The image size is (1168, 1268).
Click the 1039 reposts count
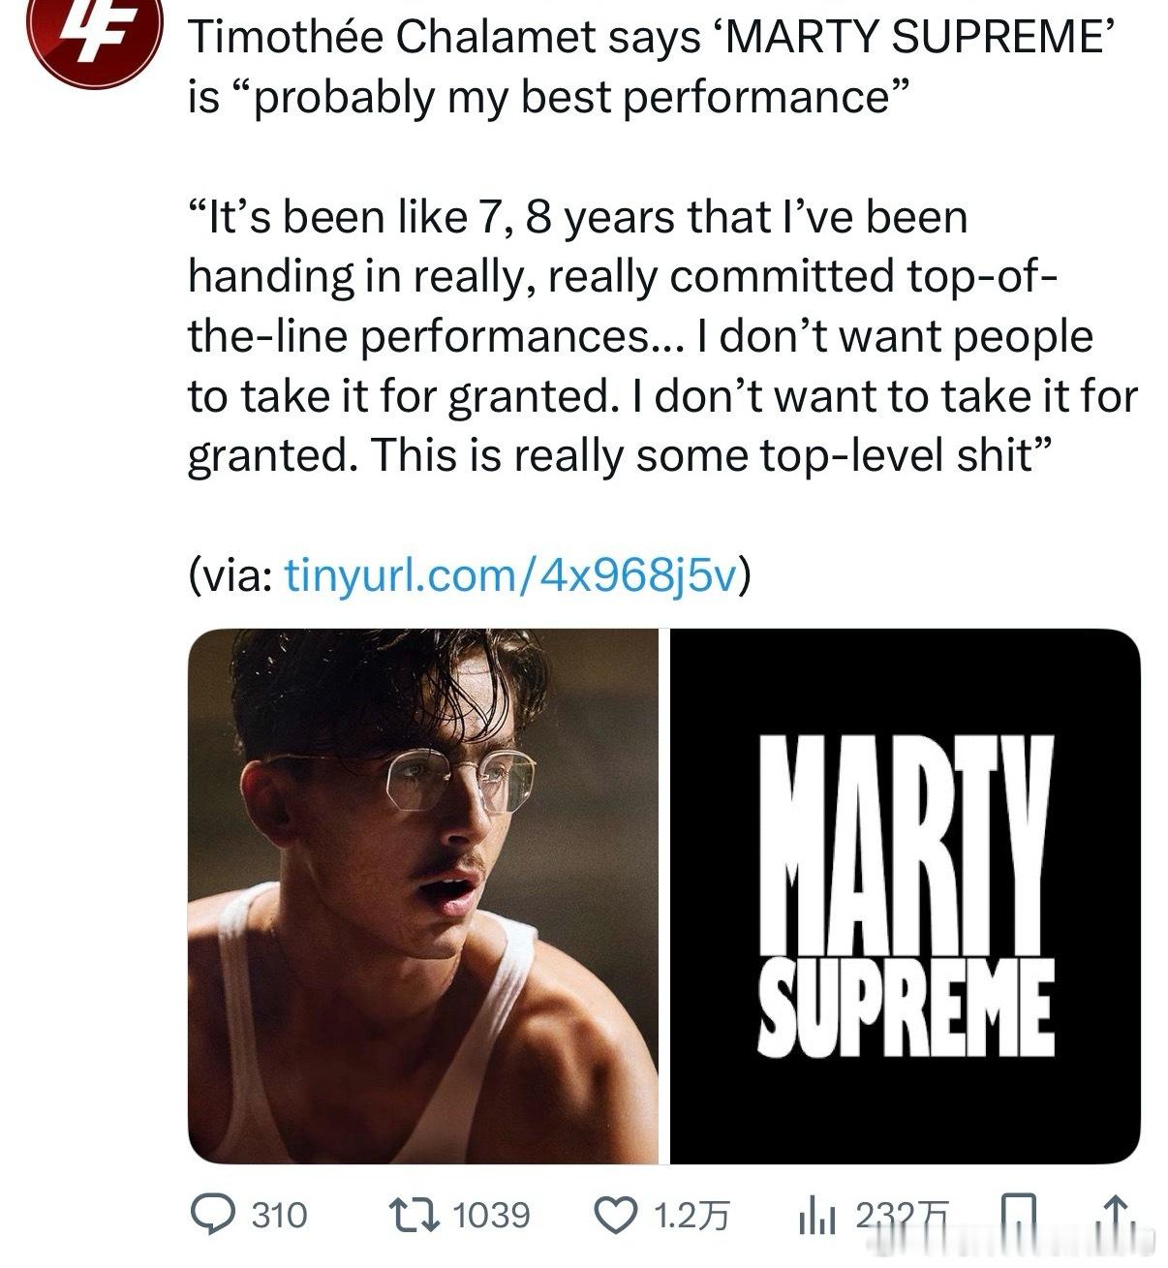click(x=492, y=1215)
